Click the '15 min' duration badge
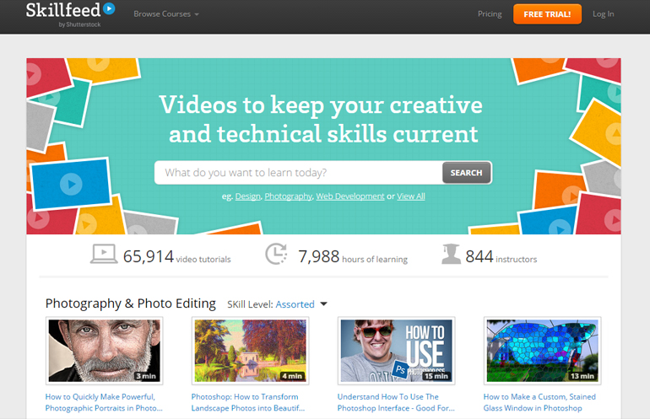 click(436, 376)
